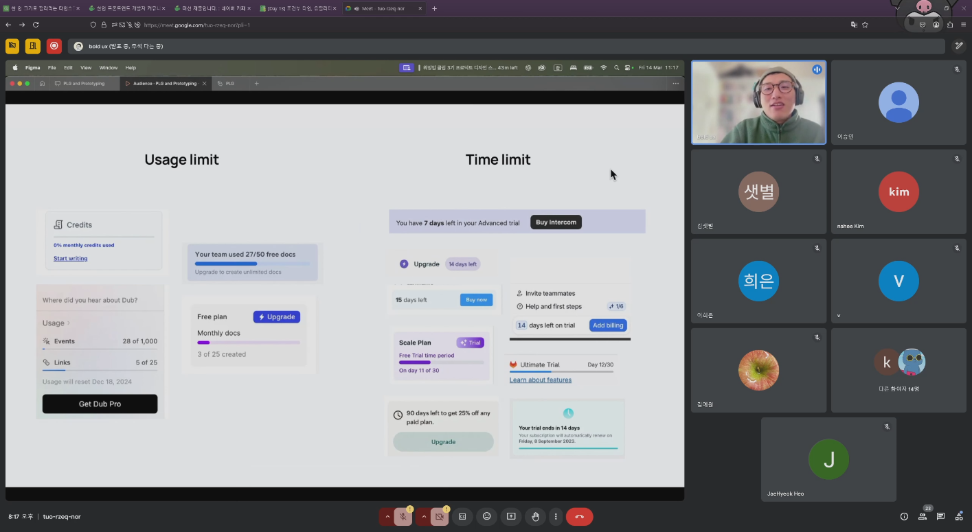Open a new browser tab
Image resolution: width=972 pixels, height=532 pixels.
tap(434, 8)
